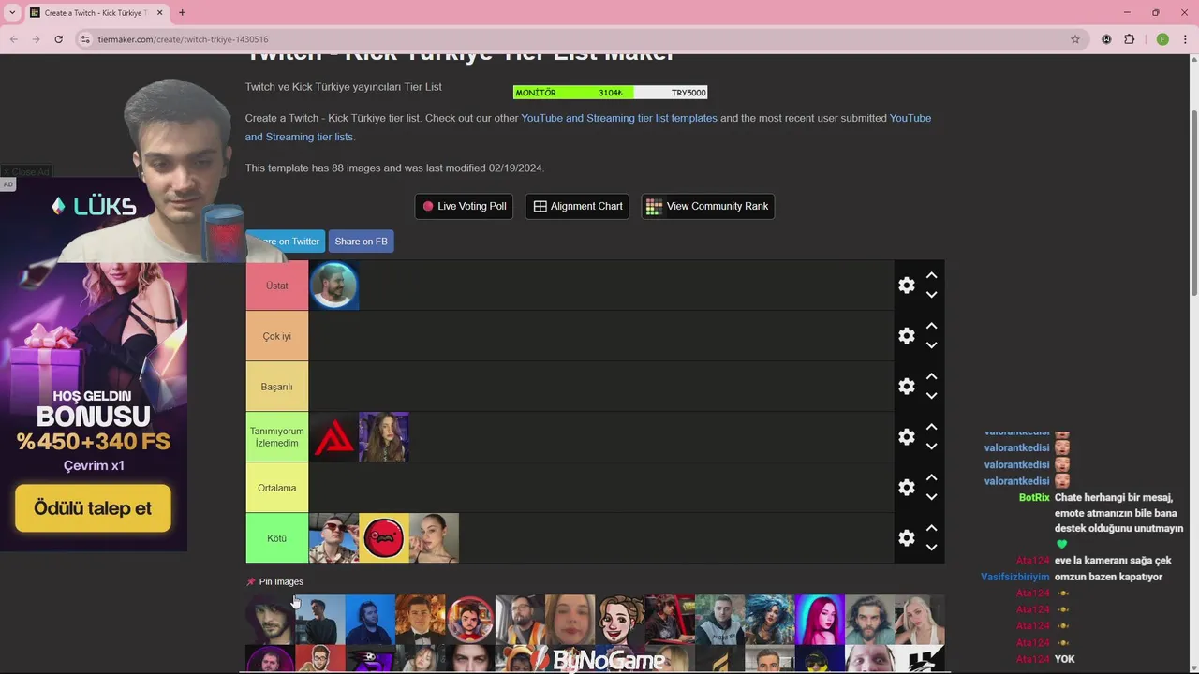Go back in browser history

(13, 39)
